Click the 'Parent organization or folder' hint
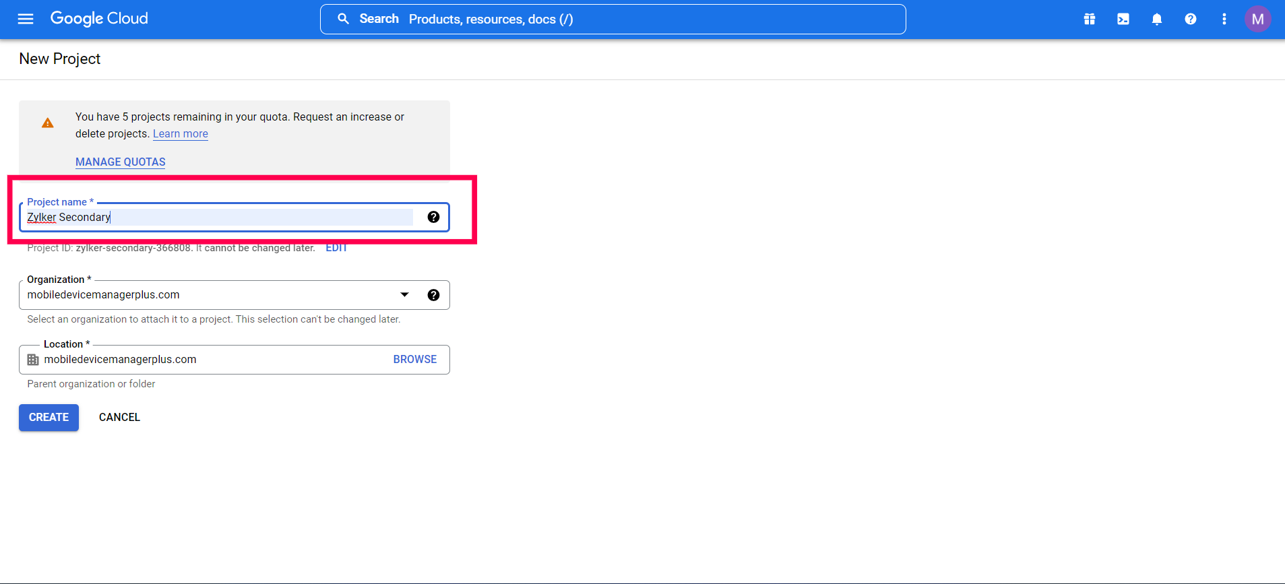 coord(91,384)
